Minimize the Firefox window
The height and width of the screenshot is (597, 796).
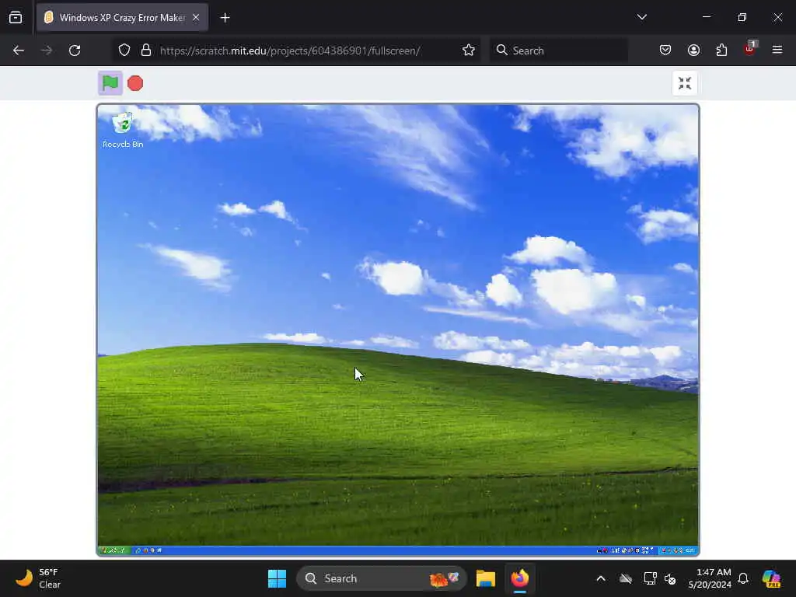point(706,17)
